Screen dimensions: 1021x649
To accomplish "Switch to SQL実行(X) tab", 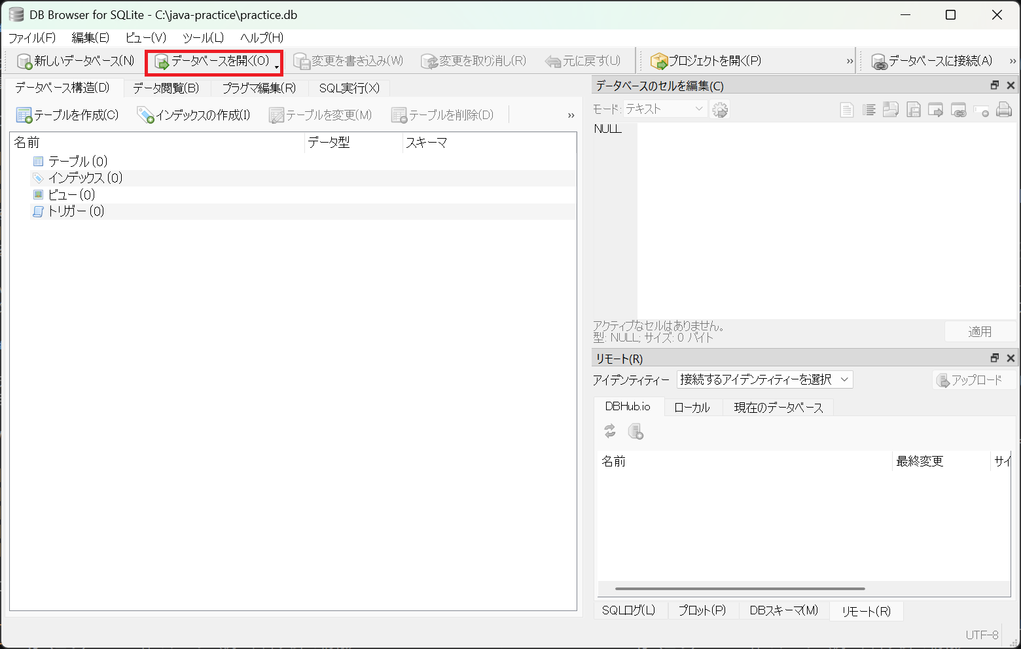I will click(349, 88).
